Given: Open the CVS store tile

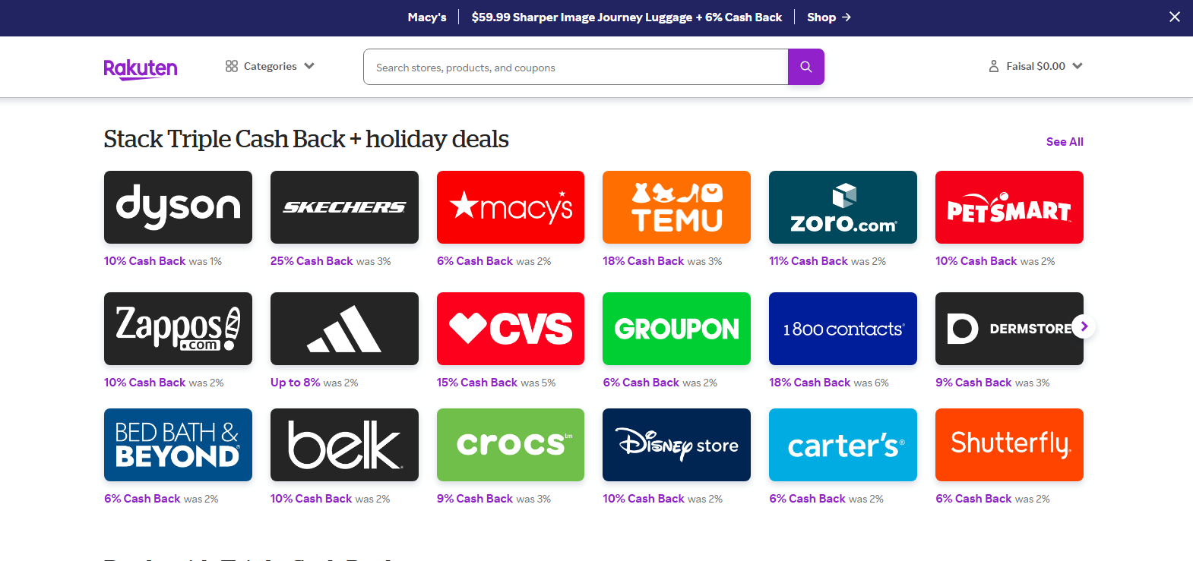Looking at the screenshot, I should pyautogui.click(x=511, y=329).
